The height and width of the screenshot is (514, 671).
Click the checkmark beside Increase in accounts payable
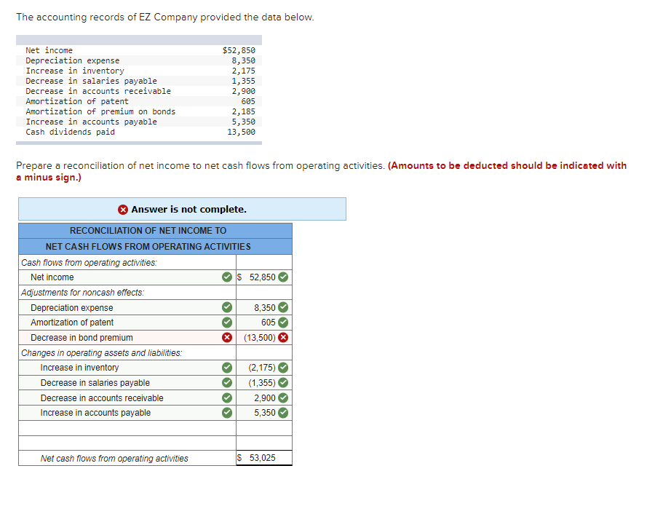coord(226,413)
